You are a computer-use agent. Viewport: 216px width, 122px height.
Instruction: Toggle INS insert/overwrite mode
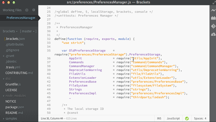point(159,118)
